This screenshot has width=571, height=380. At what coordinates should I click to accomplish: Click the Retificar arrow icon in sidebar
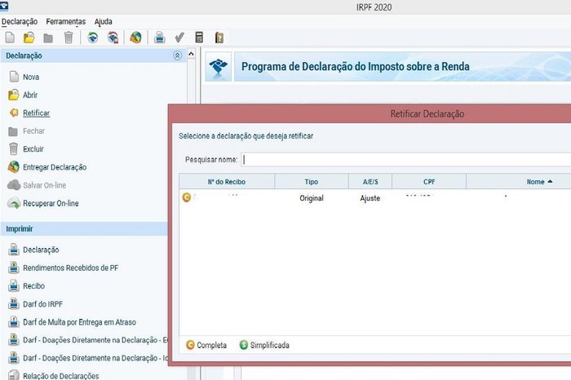tap(14, 113)
